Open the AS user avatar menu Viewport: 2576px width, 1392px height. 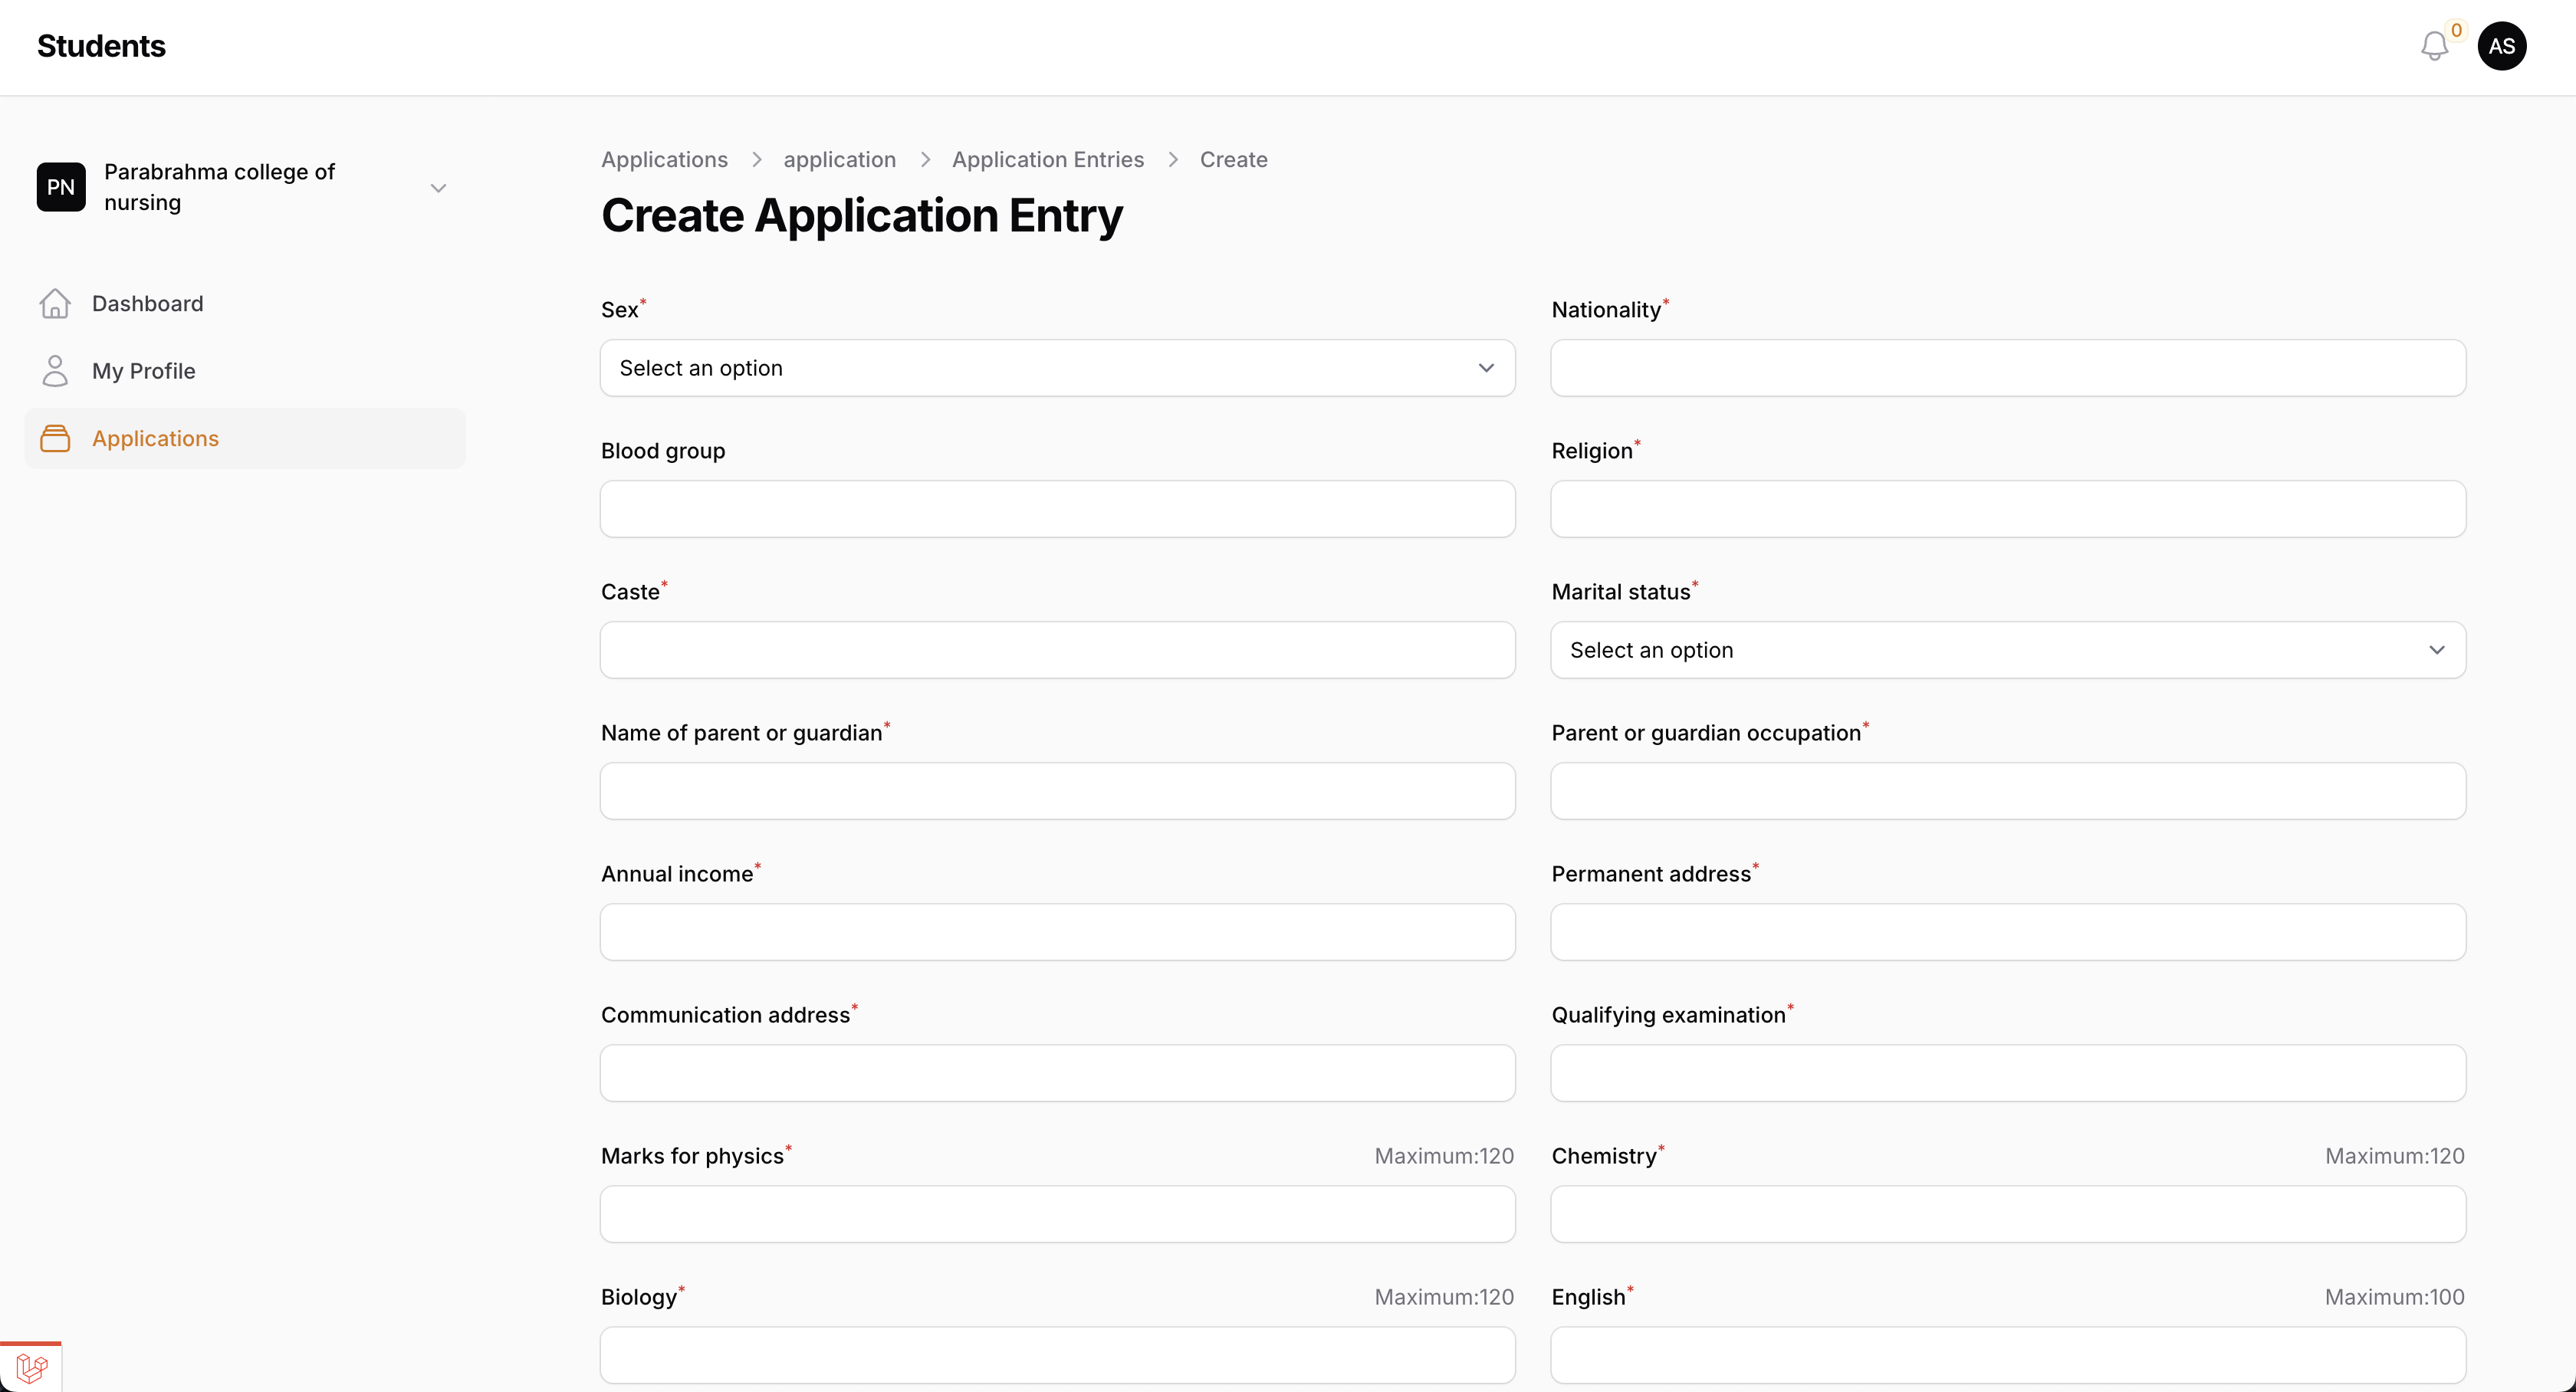(x=2502, y=46)
